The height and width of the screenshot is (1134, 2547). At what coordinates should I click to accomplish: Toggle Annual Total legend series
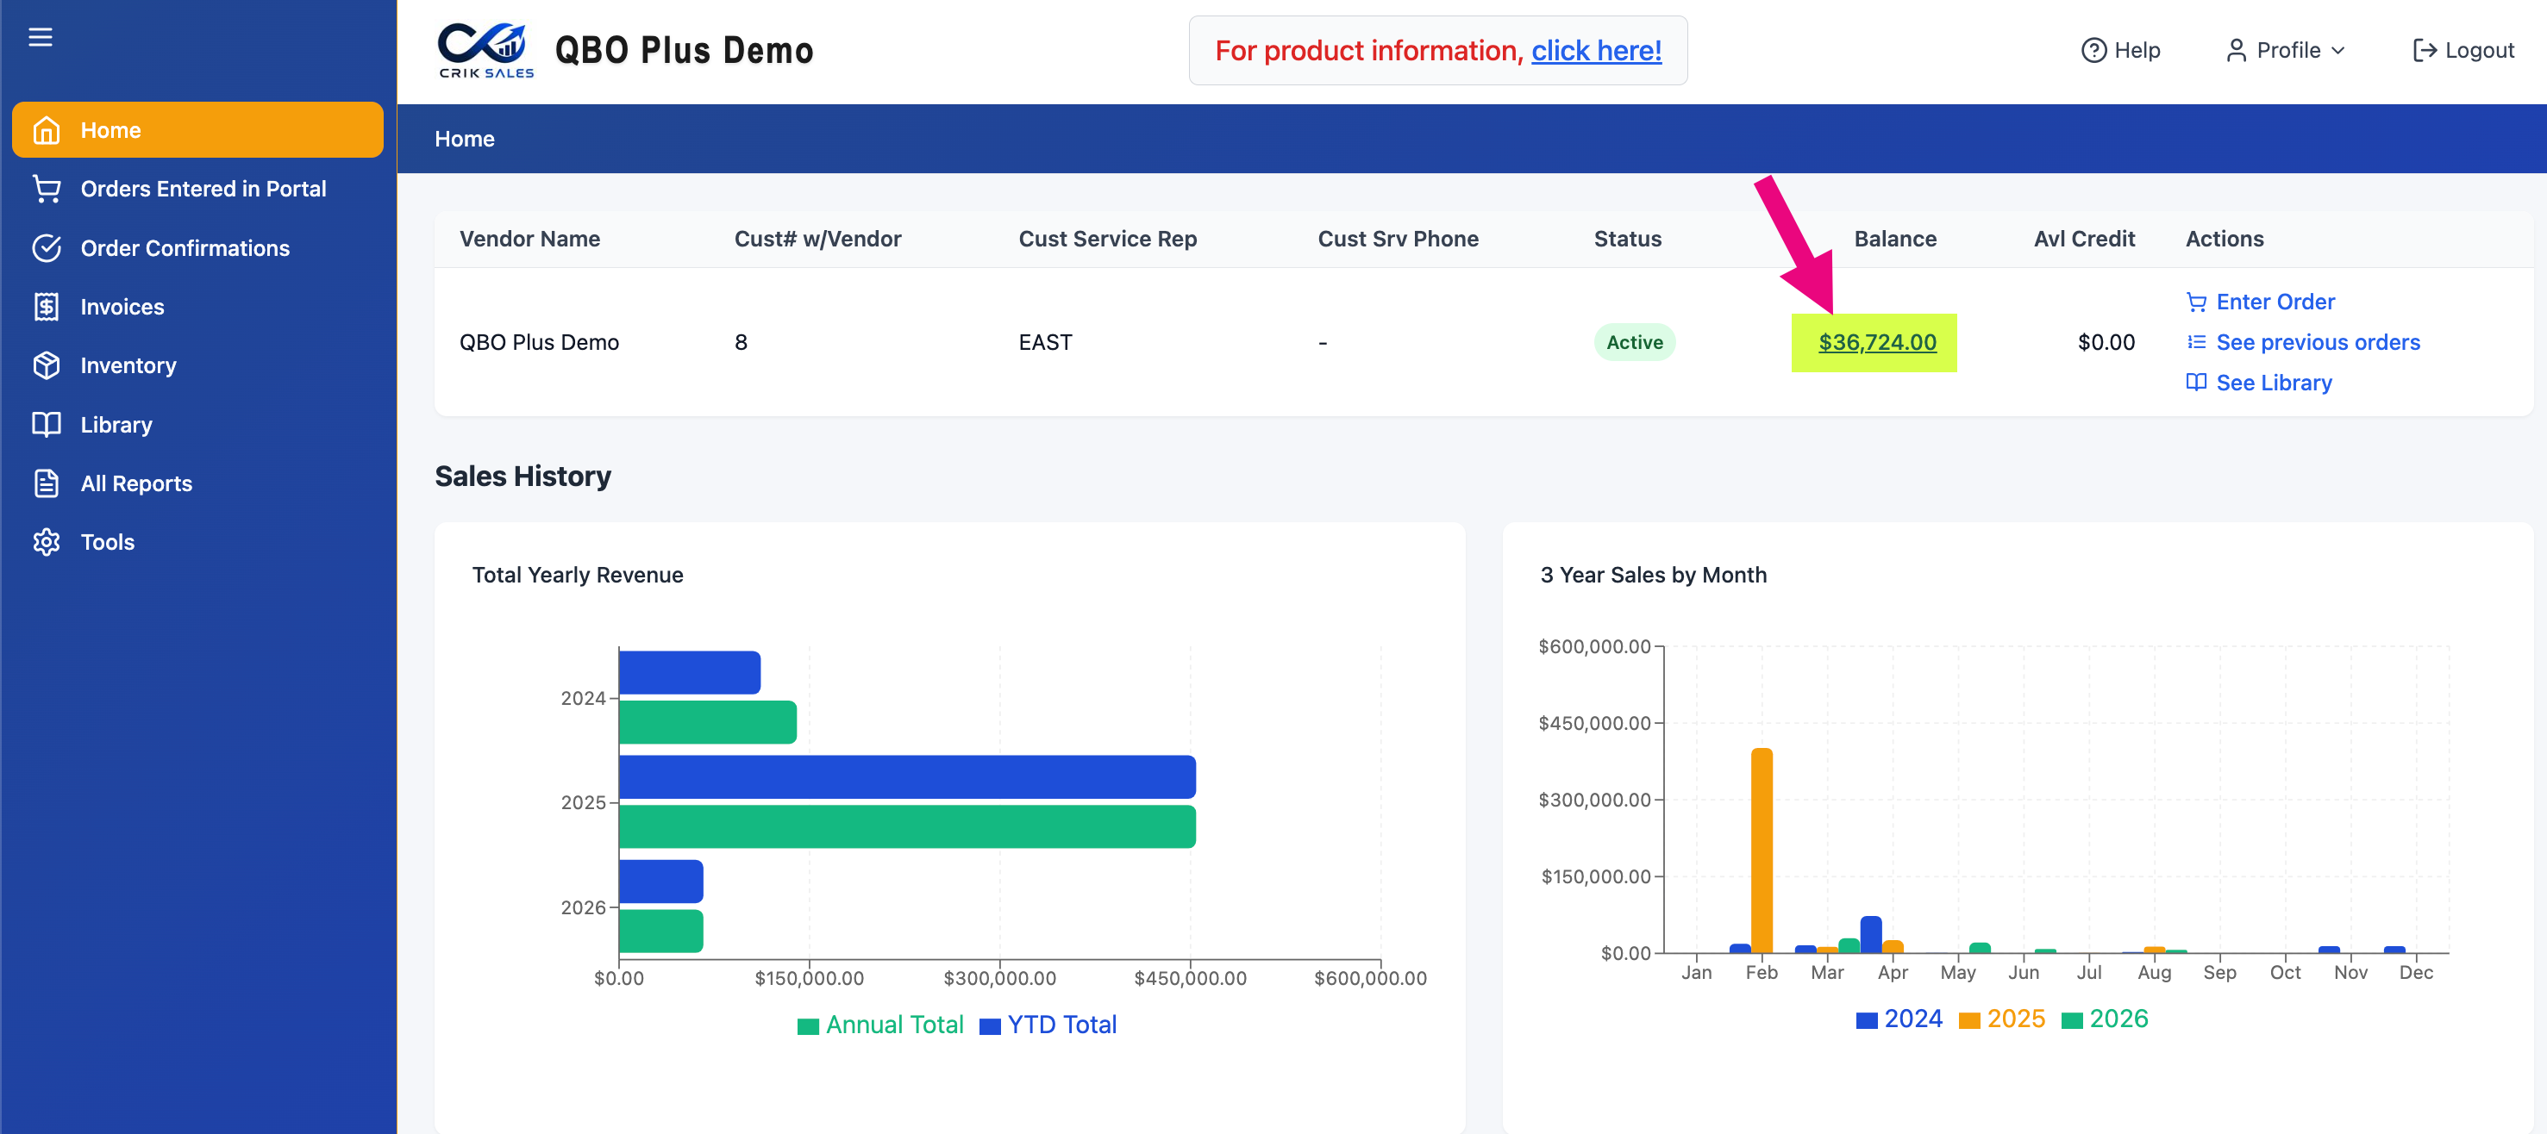[880, 1025]
